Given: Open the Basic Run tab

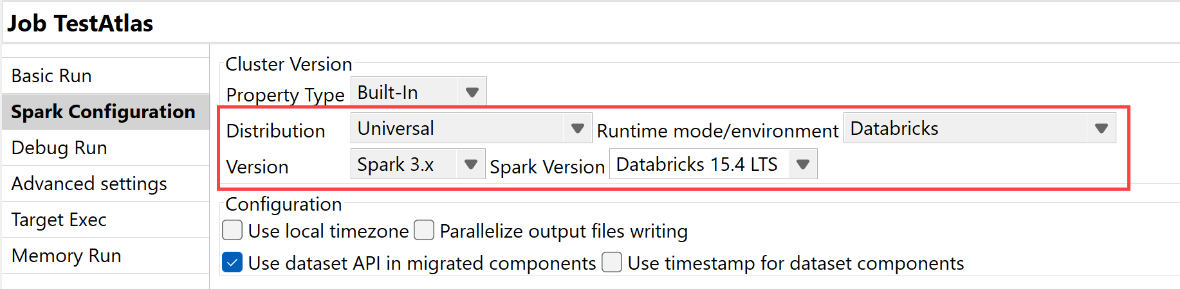Looking at the screenshot, I should (51, 76).
